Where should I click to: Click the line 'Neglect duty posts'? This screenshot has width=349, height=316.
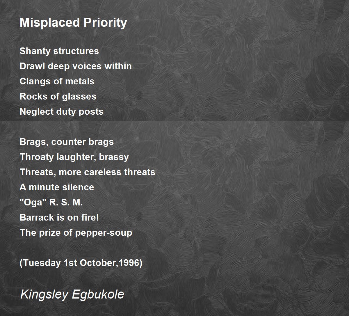click(x=62, y=112)
